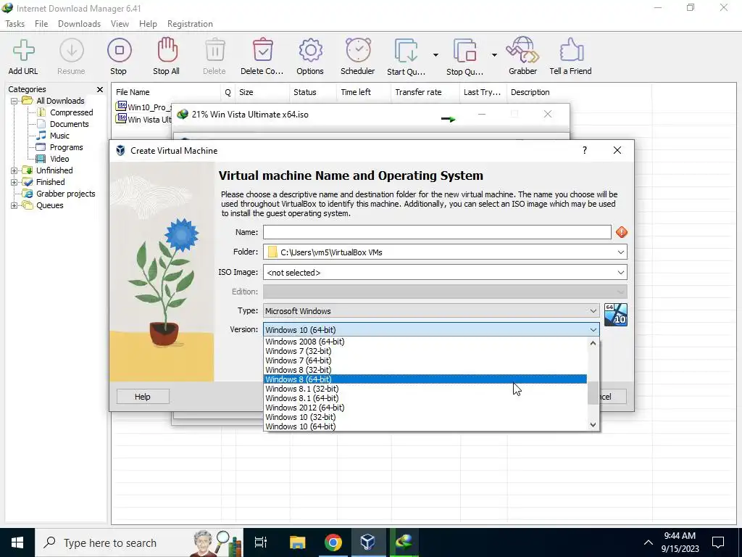
Task: Select Windows 2008 (64-bit) option
Action: [425, 342]
